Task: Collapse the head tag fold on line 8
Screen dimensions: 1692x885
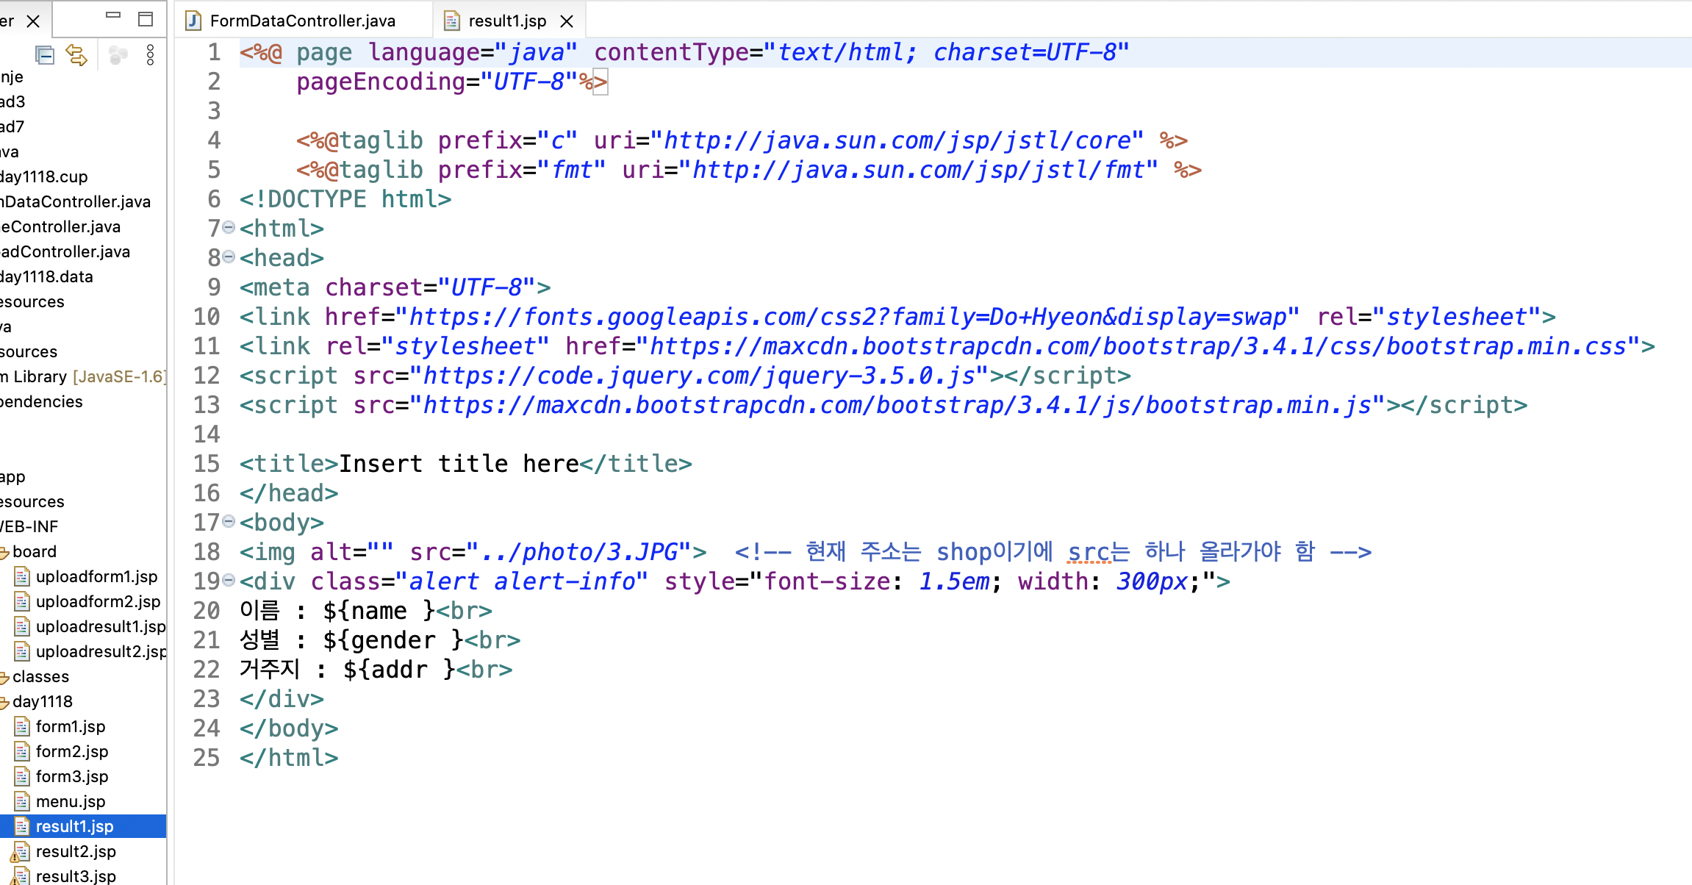Action: pos(229,257)
